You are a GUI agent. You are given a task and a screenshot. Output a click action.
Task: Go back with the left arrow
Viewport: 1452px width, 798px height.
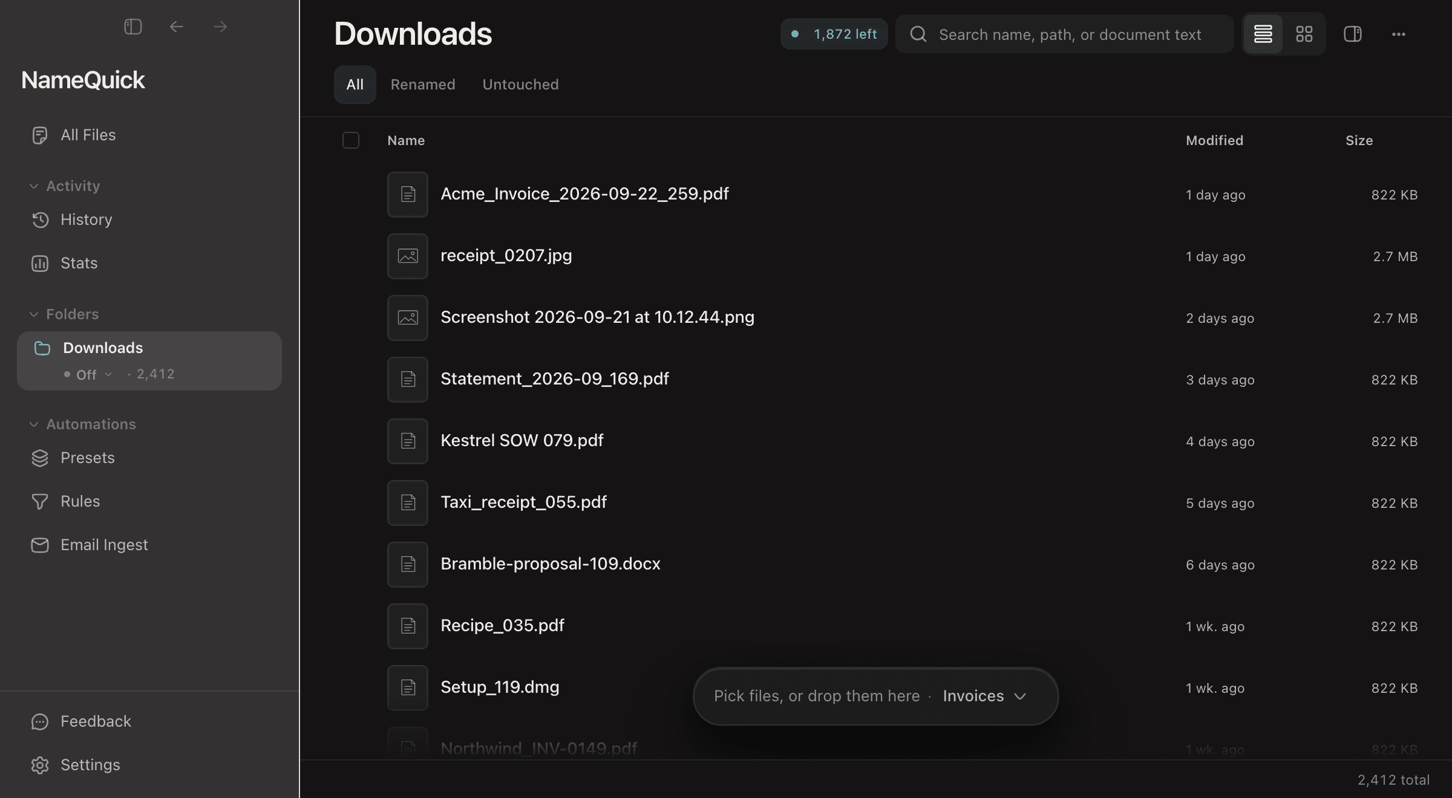pos(177,27)
